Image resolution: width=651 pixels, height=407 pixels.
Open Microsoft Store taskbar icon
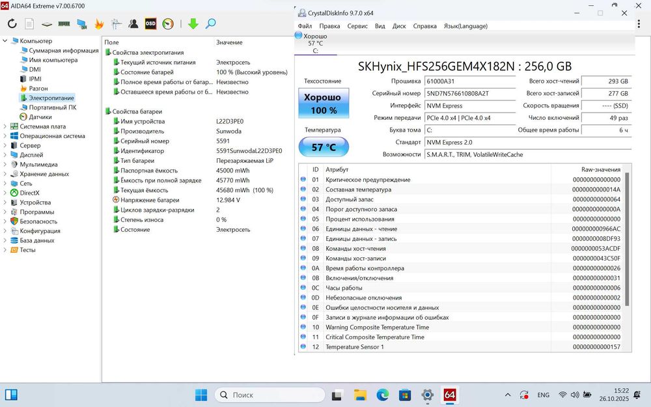(x=405, y=395)
